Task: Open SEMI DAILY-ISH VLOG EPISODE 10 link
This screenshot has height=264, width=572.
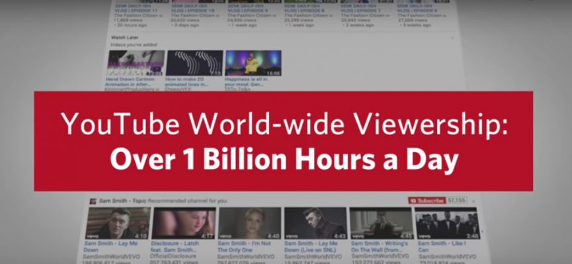Action: [192, 9]
